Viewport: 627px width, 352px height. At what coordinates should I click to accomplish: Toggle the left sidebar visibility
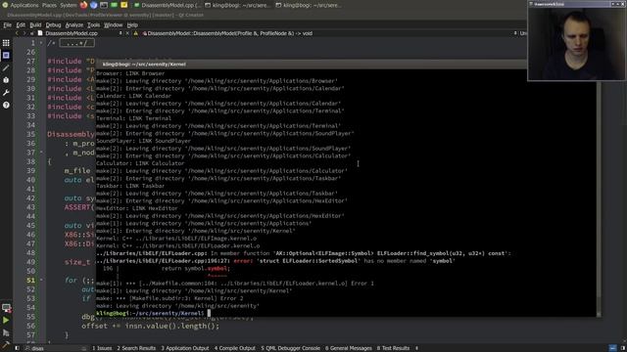17,348
